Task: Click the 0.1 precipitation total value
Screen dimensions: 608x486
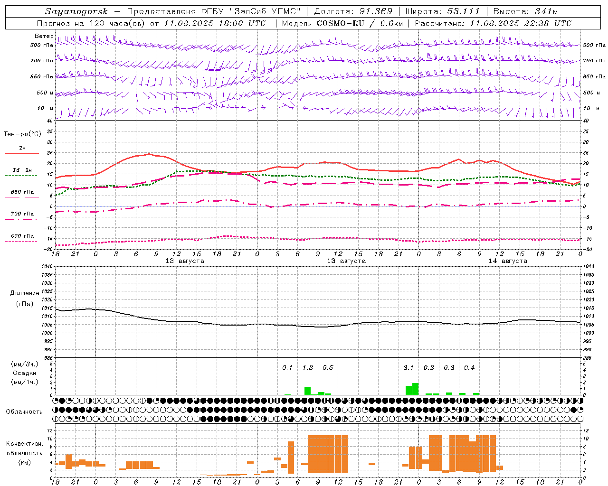Action: click(x=287, y=367)
